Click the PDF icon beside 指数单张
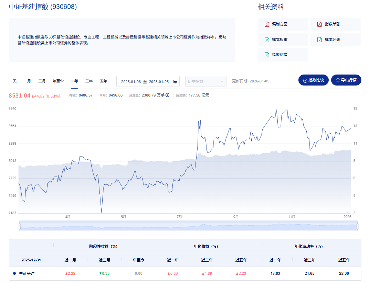The height and width of the screenshot is (283, 370). 319,24
